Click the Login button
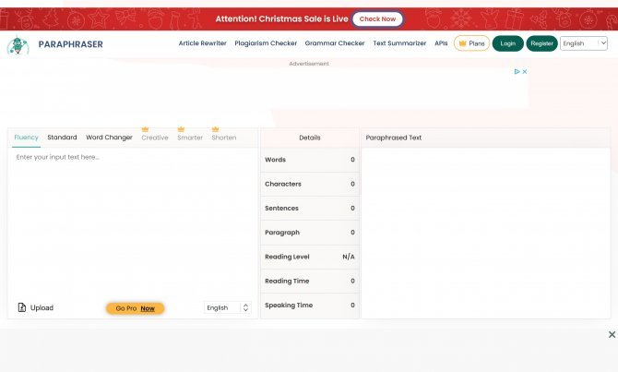Viewport: 618px width, 372px height. (507, 43)
